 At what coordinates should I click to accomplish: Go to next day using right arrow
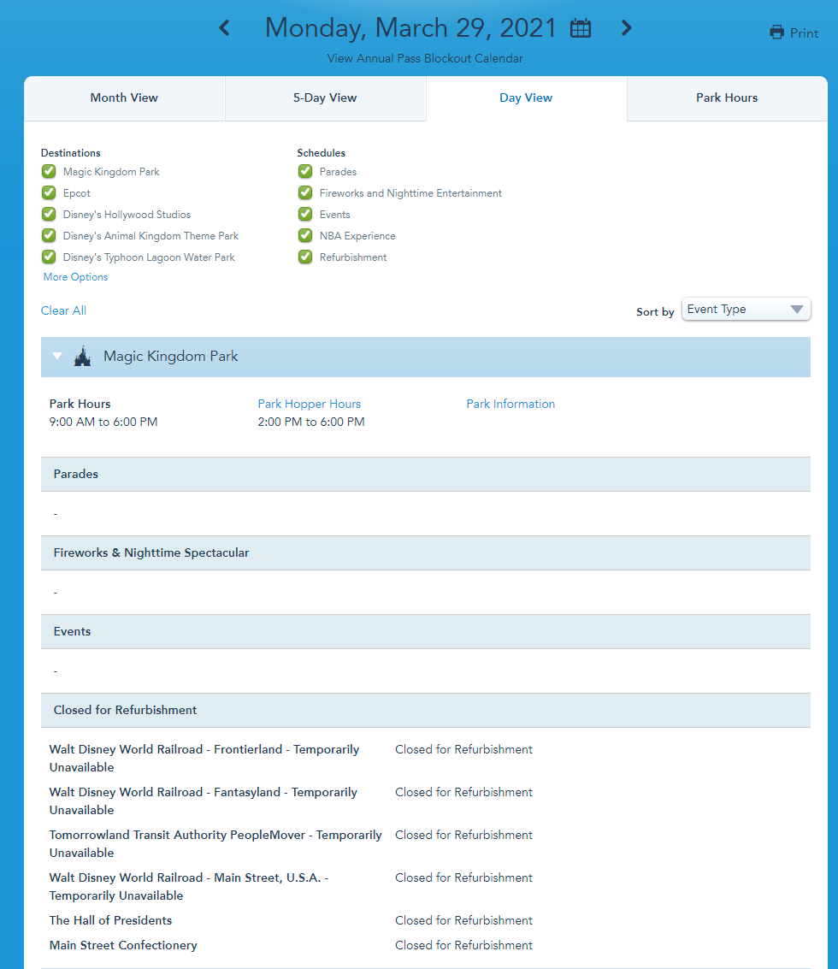tap(626, 28)
